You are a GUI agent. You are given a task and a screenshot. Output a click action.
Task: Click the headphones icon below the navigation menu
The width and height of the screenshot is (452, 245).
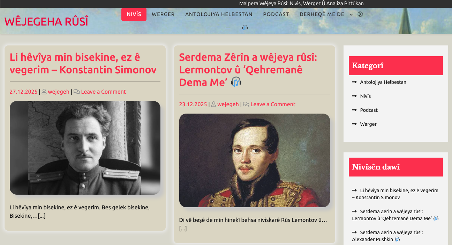pyautogui.click(x=245, y=27)
